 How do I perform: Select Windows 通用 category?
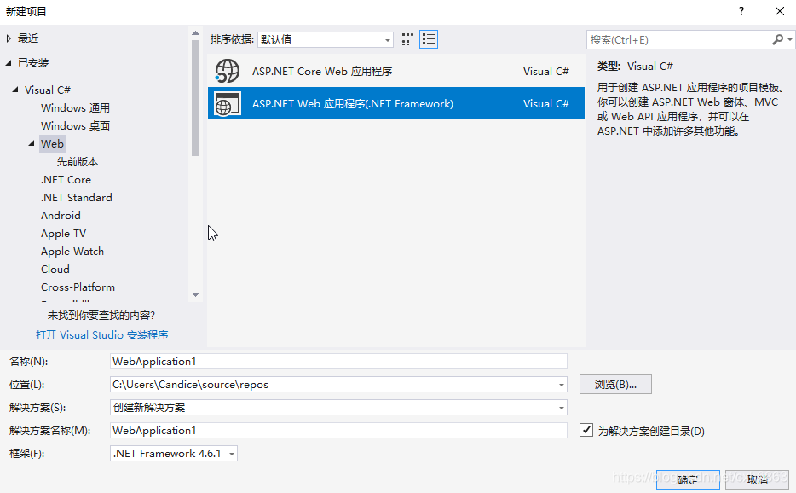pos(75,107)
